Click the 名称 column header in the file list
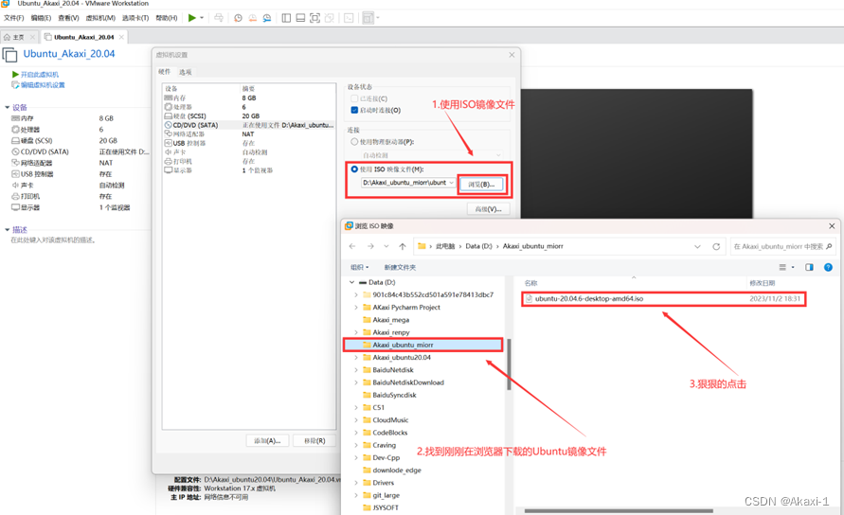 (x=530, y=283)
